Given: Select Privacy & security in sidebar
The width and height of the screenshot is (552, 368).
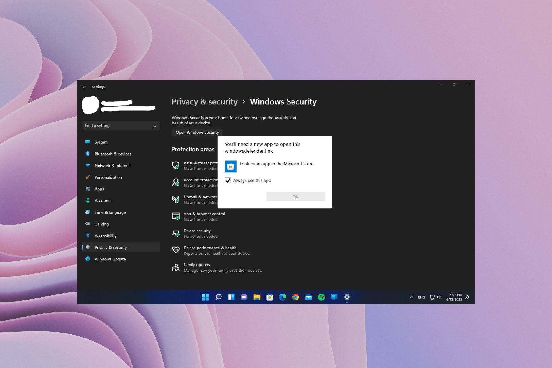Looking at the screenshot, I should tap(121, 247).
